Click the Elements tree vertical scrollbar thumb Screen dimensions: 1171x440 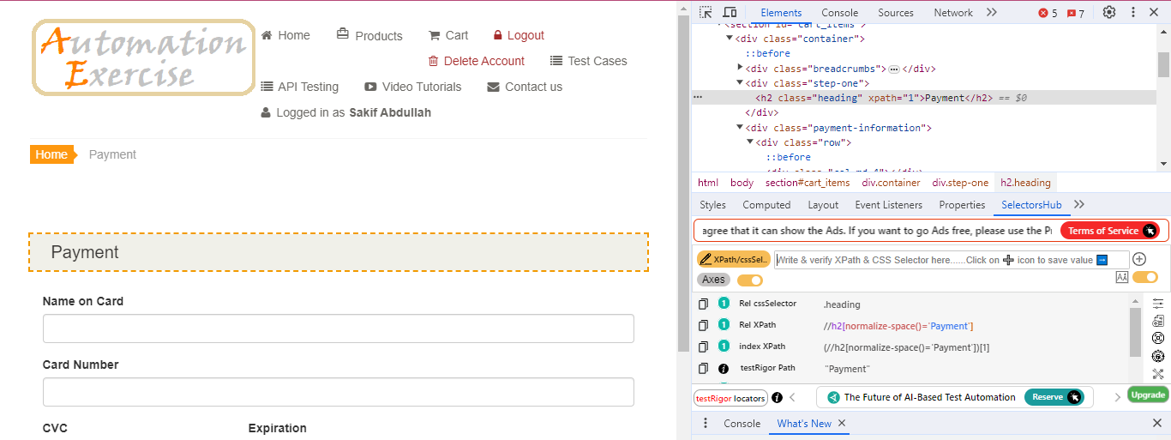[x=1163, y=64]
